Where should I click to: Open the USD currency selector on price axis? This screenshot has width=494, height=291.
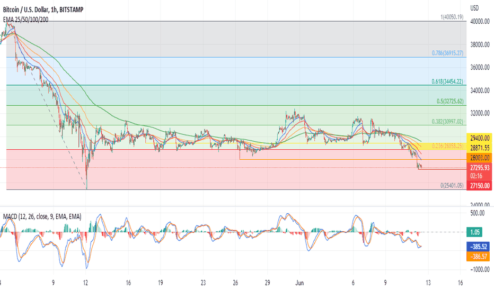474,8
